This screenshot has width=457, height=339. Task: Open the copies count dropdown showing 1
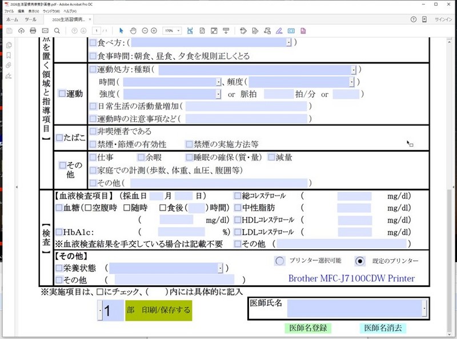[x=100, y=310]
